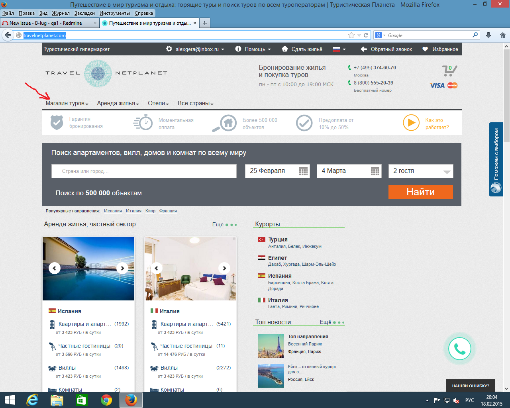Follow the Кипр popular destination link
Viewport: 510px width, 408px height.
coord(150,211)
